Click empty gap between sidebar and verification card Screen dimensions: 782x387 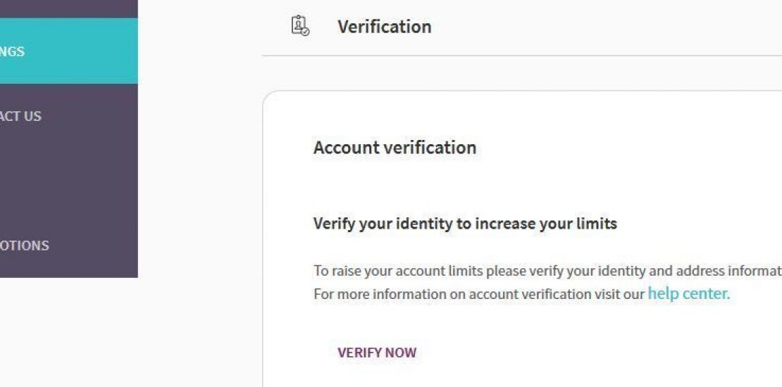pyautogui.click(x=199, y=211)
